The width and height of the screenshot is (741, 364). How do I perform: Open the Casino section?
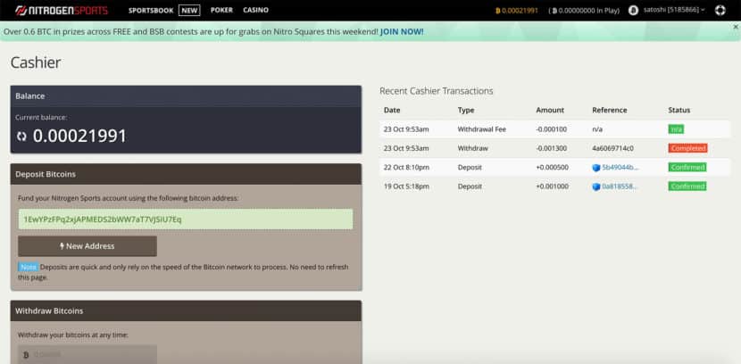click(255, 10)
